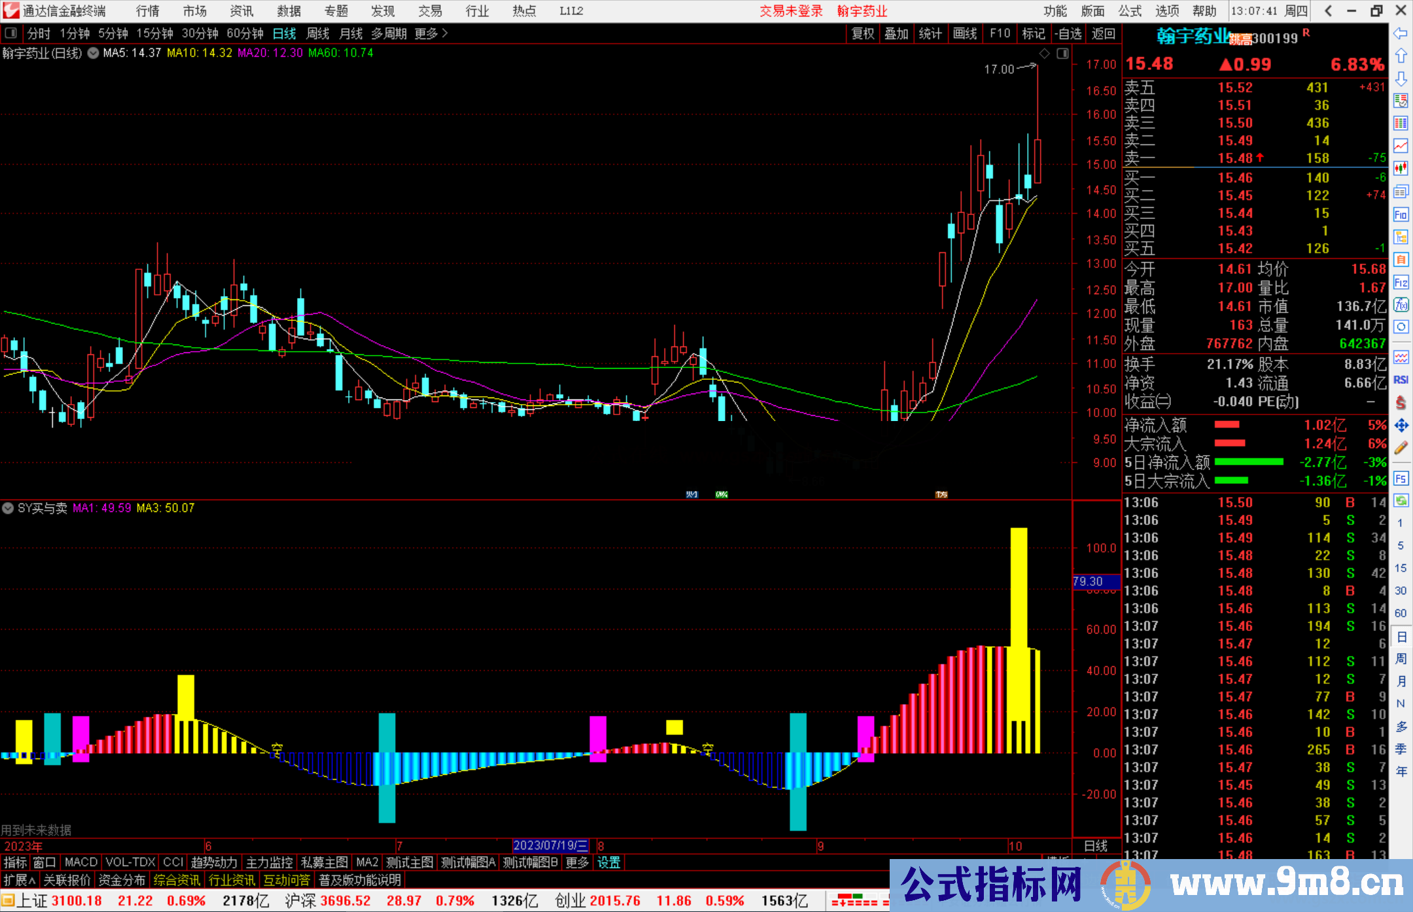This screenshot has width=1413, height=912.
Task: Toggle the side panel icon above chart
Action: click(x=1062, y=54)
